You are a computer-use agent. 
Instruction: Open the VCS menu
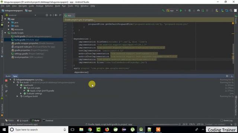(77, 6)
